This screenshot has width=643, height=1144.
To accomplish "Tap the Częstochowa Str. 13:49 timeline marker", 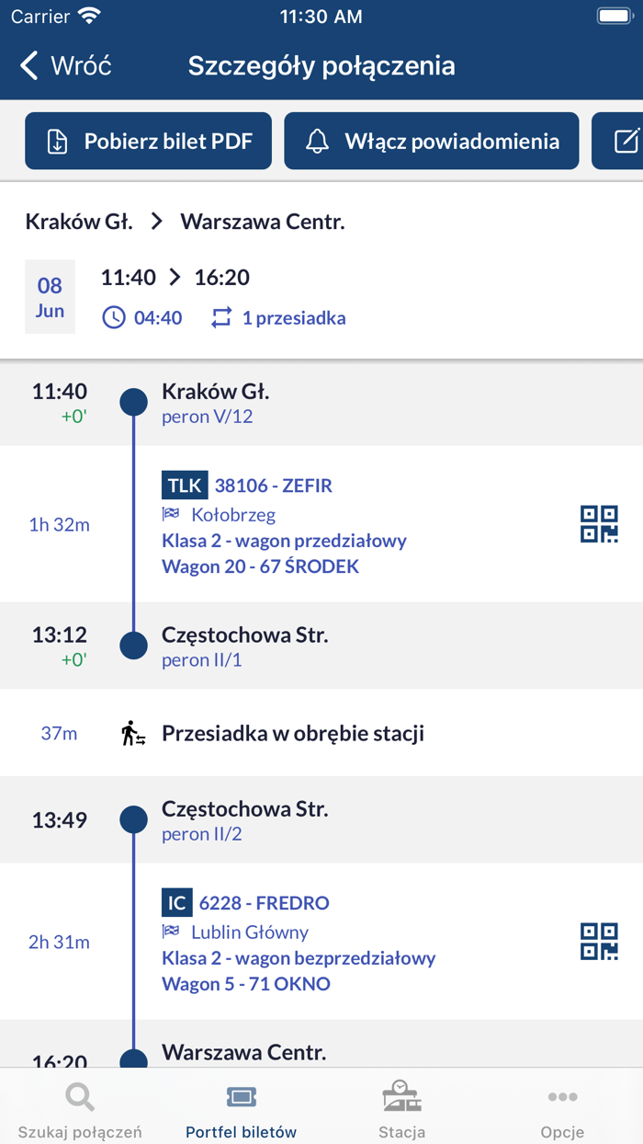I will tap(134, 819).
